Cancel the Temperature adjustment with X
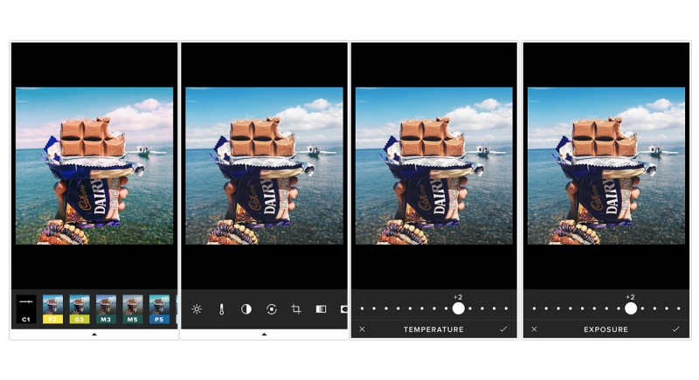The height and width of the screenshot is (380, 699). point(362,329)
